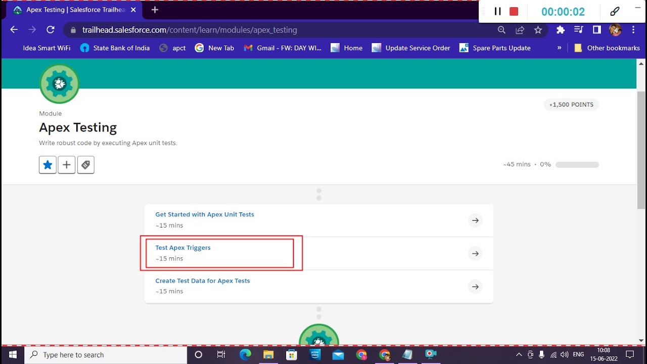Click the scrollbar down arrow
Screen dimensions: 647x364
(641, 340)
